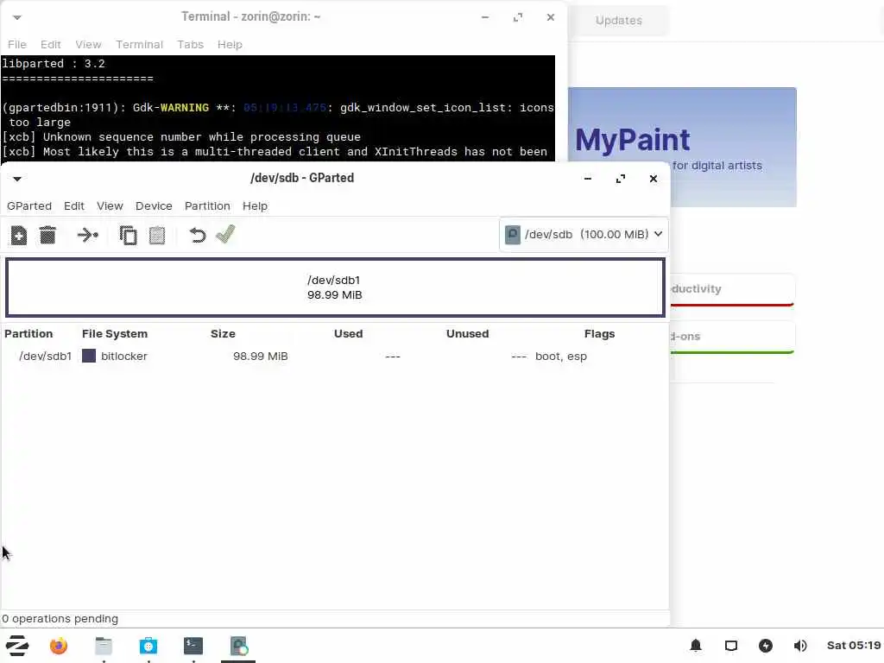Click the Paste partition clipboard icon

(157, 235)
